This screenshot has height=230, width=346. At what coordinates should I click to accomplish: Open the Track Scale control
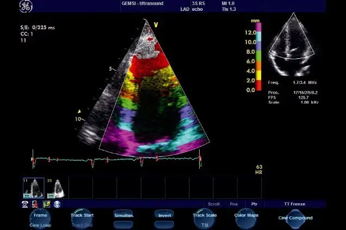(x=205, y=216)
